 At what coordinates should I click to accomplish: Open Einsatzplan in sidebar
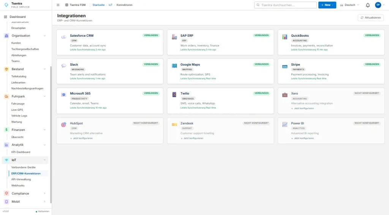point(18,28)
